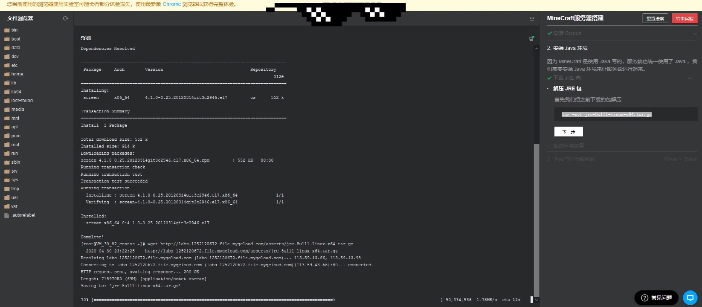The image size is (702, 307).
Task: Click the 终端 terminal title
Action: click(x=86, y=38)
